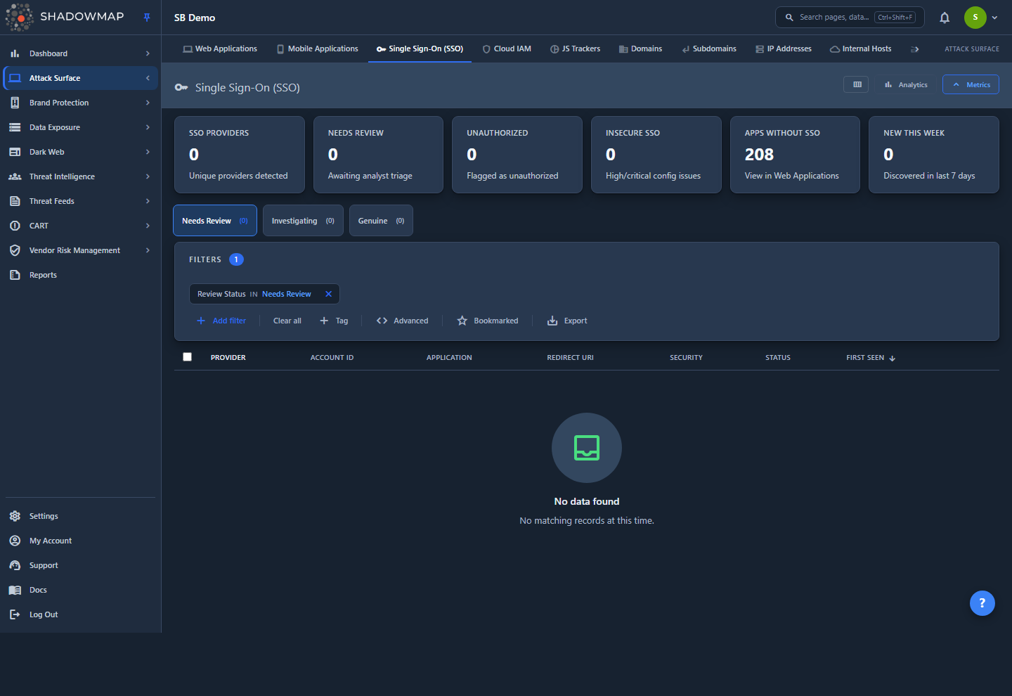
Task: Click the column layout icon button
Action: pos(857,84)
